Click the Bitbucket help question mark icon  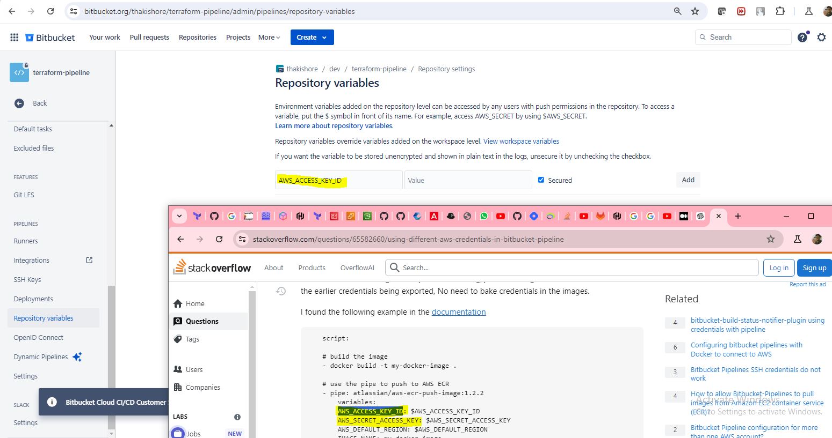(x=802, y=37)
